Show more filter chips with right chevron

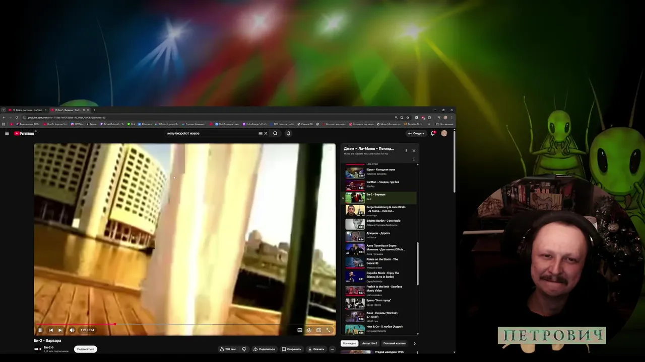pos(415,343)
